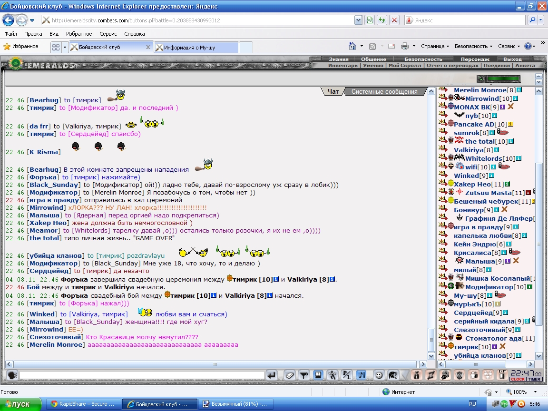Image resolution: width=548 pixels, height=411 pixels.
Task: Open the search provider dropdown arrow
Action: pyautogui.click(x=541, y=20)
